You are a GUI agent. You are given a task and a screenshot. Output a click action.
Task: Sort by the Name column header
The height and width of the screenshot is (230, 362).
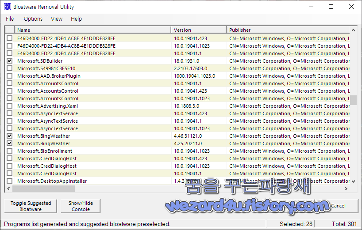tap(92, 30)
